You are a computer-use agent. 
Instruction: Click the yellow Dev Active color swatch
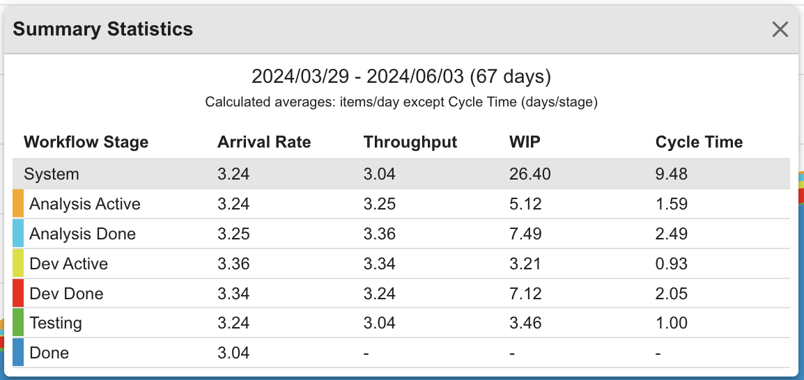[x=19, y=264]
